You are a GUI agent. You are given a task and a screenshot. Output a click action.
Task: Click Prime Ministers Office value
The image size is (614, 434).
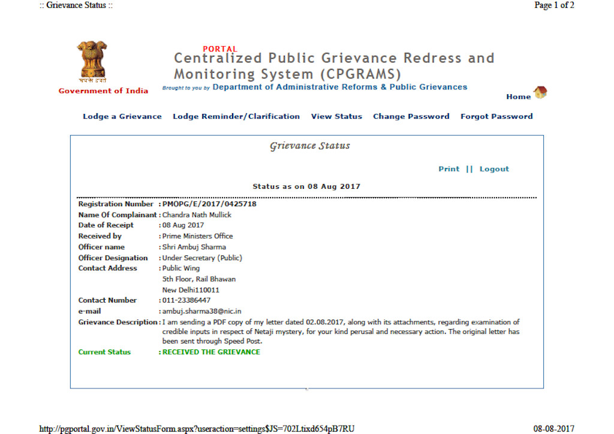(x=198, y=236)
